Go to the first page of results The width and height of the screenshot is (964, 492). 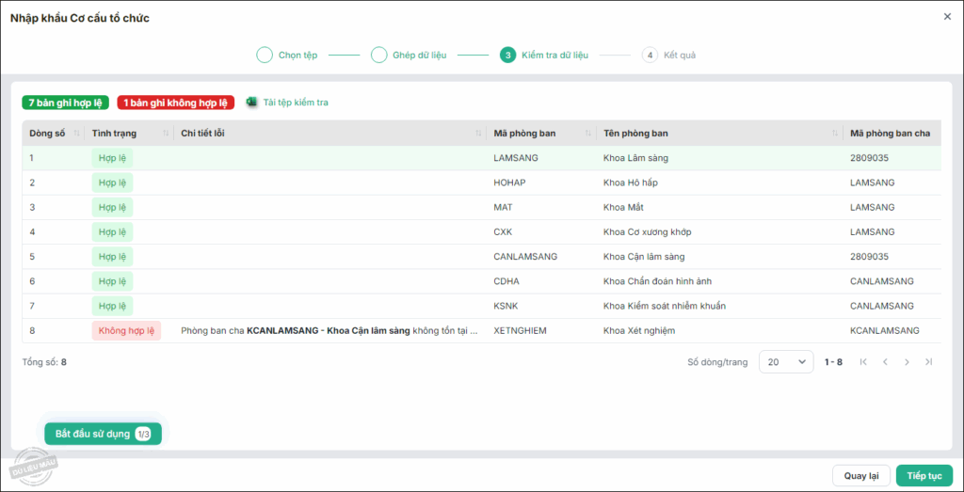pyautogui.click(x=863, y=362)
